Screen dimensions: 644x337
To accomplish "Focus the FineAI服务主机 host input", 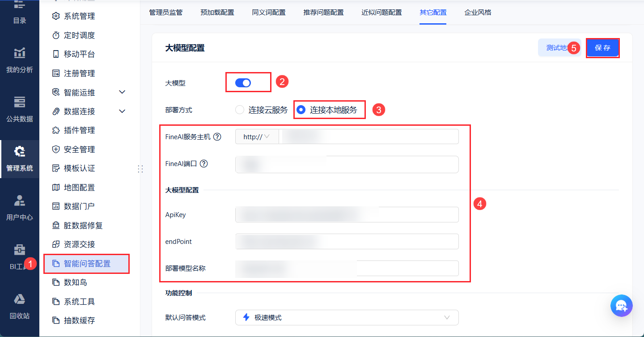I will click(x=369, y=137).
